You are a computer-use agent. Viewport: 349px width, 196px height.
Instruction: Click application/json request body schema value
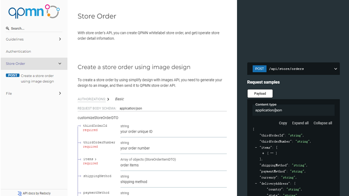pyautogui.click(x=131, y=108)
